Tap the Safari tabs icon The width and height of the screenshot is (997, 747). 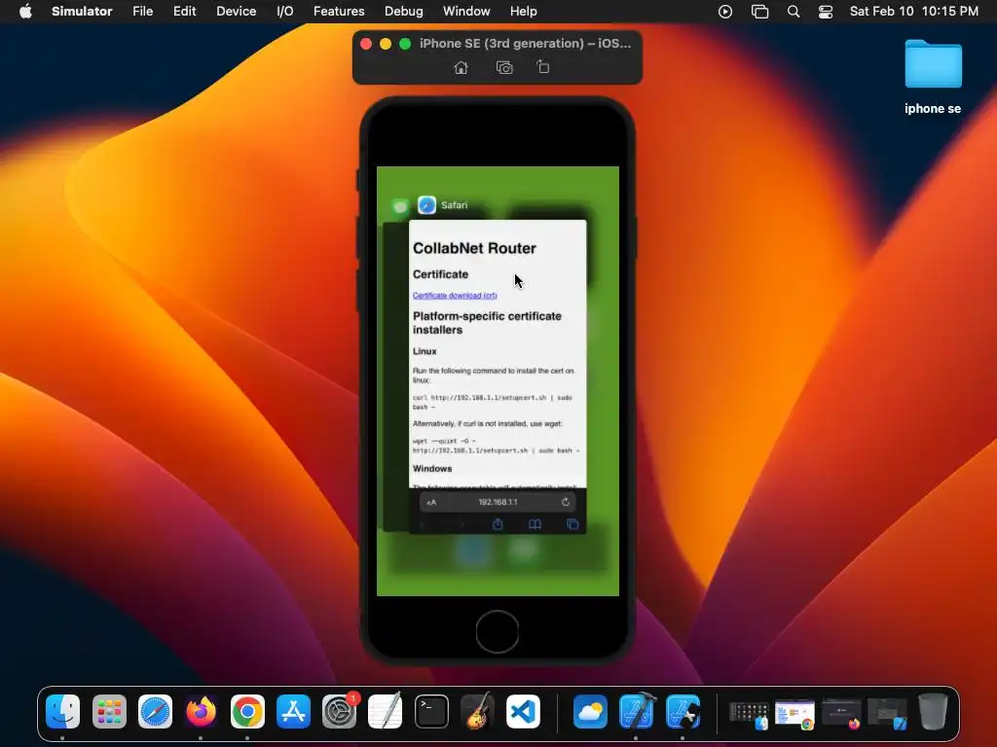click(x=572, y=524)
